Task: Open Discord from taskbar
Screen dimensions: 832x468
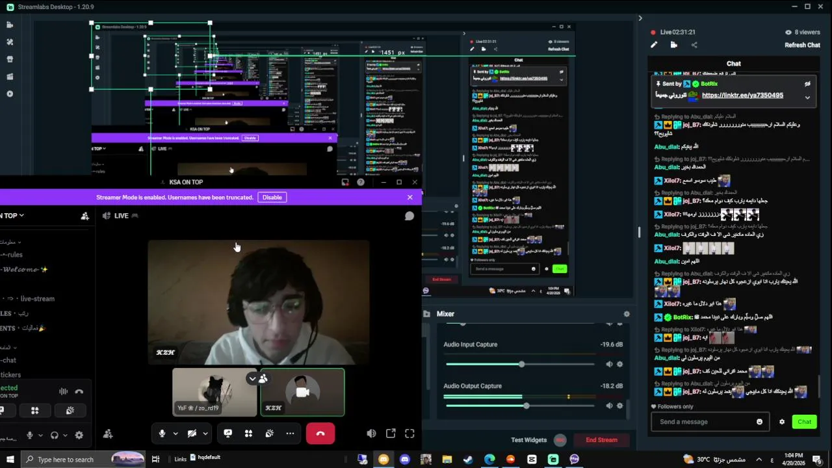Action: pos(405,459)
